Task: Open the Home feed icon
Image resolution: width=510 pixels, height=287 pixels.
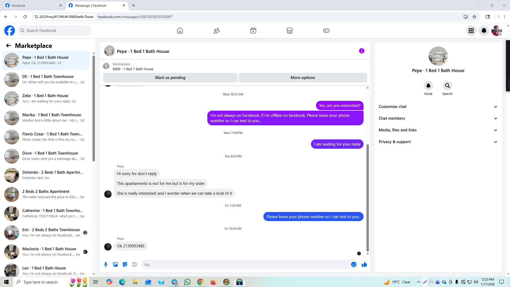Action: tap(180, 31)
